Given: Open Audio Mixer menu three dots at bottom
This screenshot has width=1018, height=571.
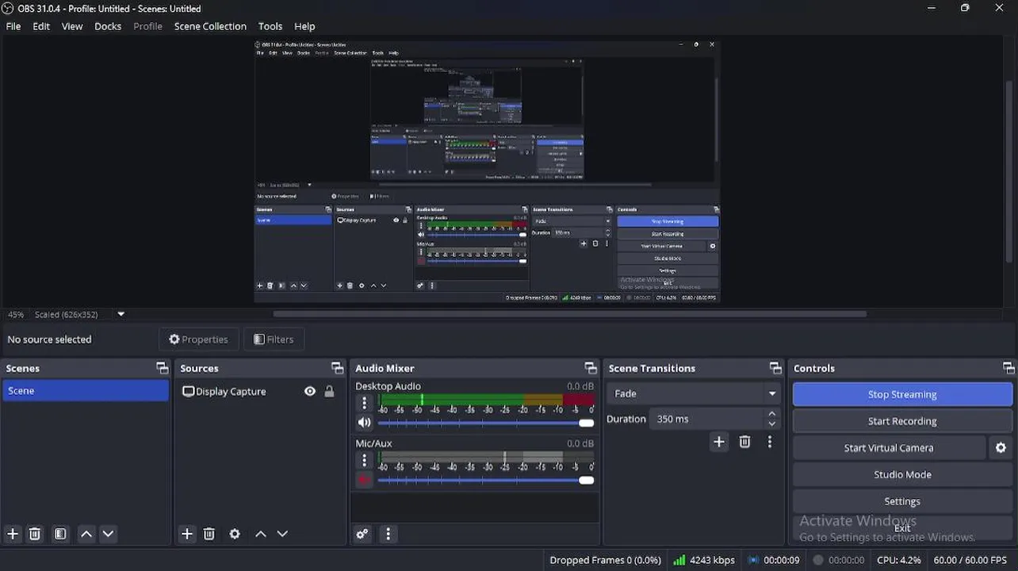Looking at the screenshot, I should coord(388,534).
